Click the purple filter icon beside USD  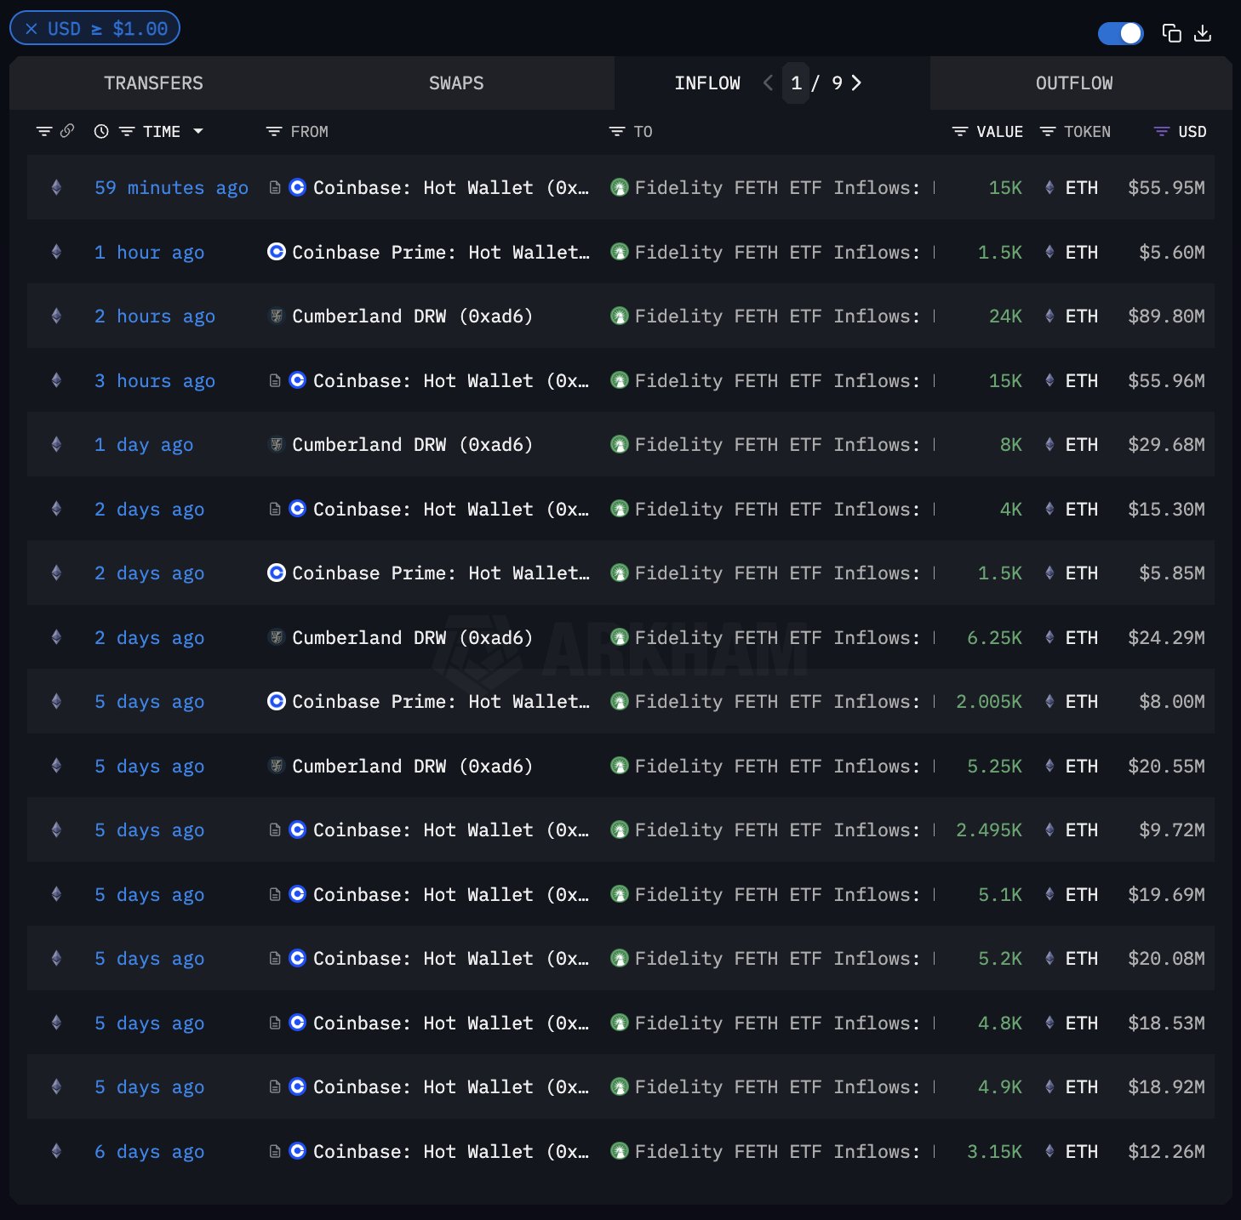click(1161, 132)
